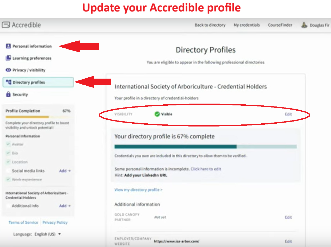The height and width of the screenshot is (247, 331).
Task: Toggle the Bio checklist checkbox
Action: point(8,153)
